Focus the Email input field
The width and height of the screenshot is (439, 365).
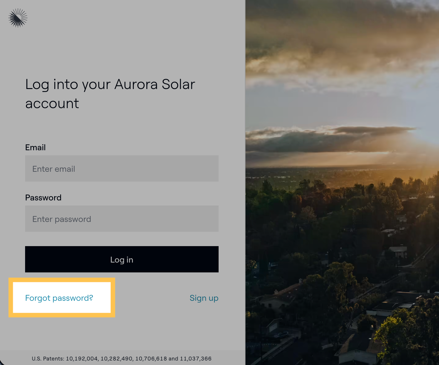[x=122, y=168]
